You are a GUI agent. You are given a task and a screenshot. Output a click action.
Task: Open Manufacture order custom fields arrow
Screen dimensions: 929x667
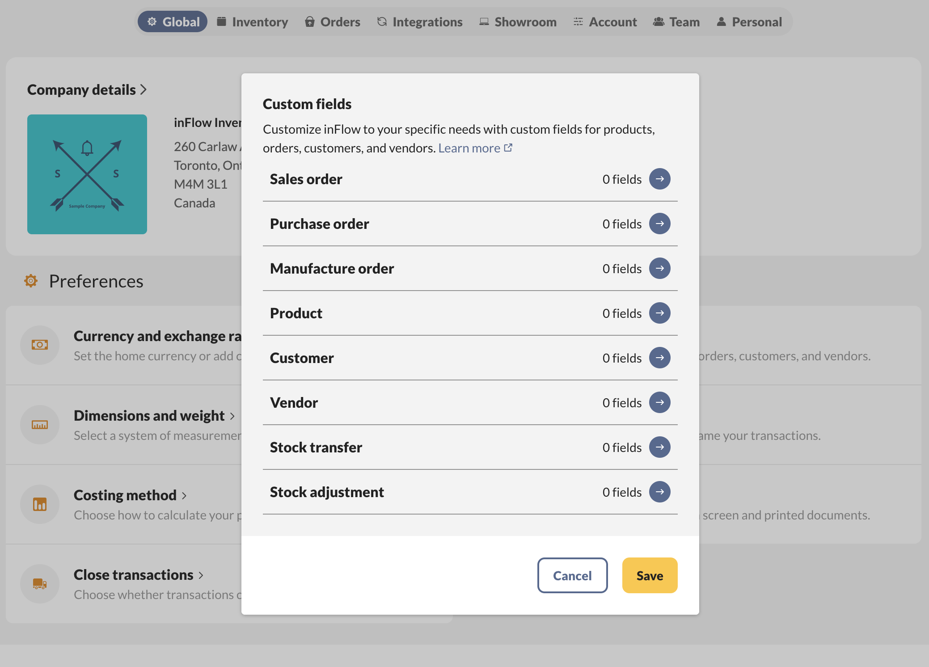(659, 268)
